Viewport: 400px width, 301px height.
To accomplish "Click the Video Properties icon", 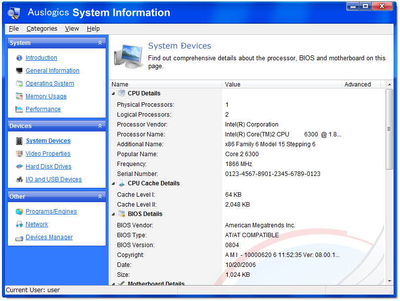I will click(19, 154).
